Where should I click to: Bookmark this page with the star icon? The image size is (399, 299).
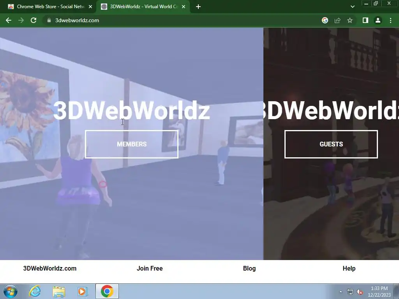coord(350,20)
